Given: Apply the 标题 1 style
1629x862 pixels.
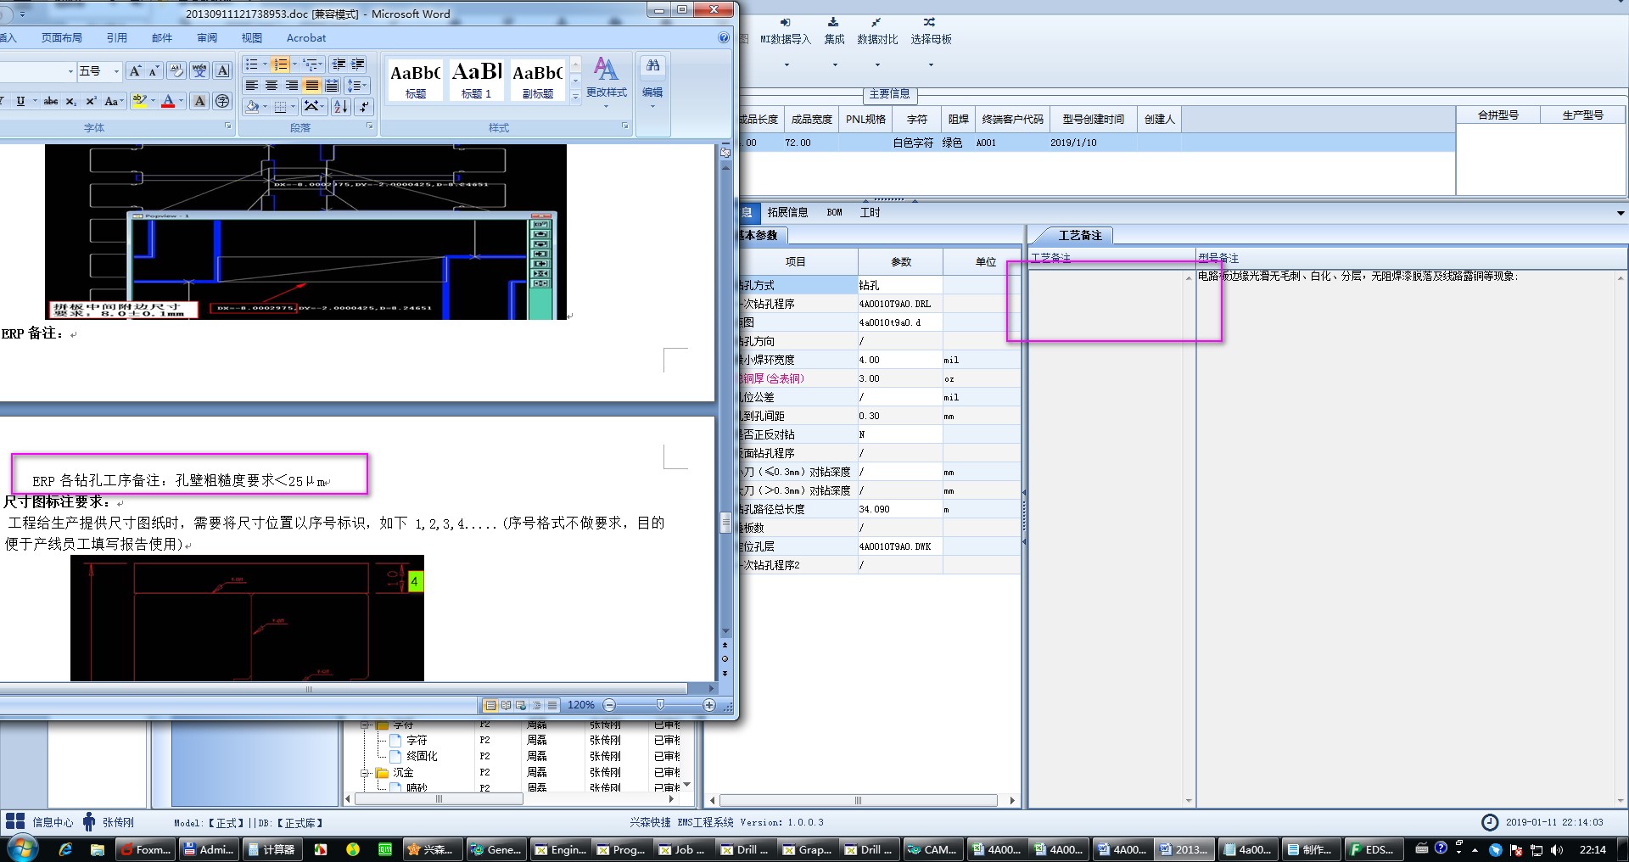Looking at the screenshot, I should coord(477,79).
